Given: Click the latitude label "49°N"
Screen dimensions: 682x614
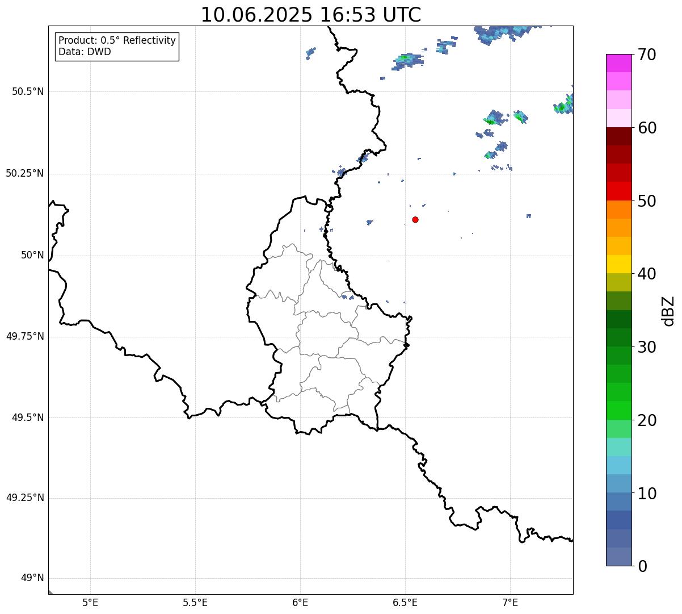Looking at the screenshot, I should [32, 578].
